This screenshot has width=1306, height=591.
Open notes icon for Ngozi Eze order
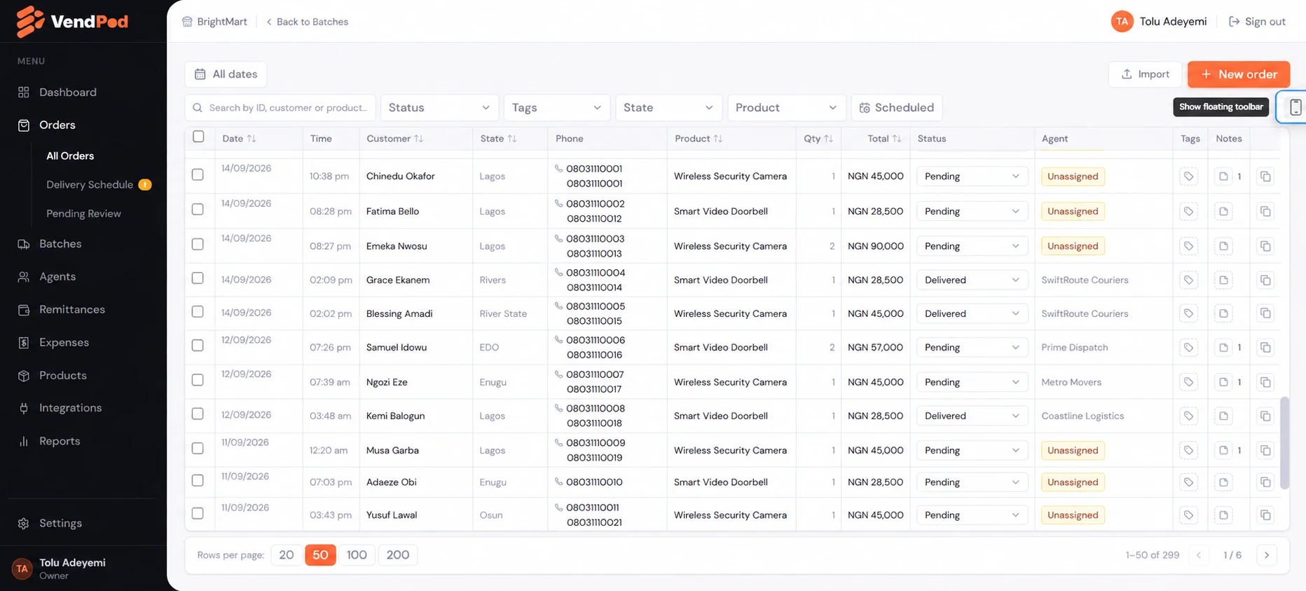[x=1223, y=382]
